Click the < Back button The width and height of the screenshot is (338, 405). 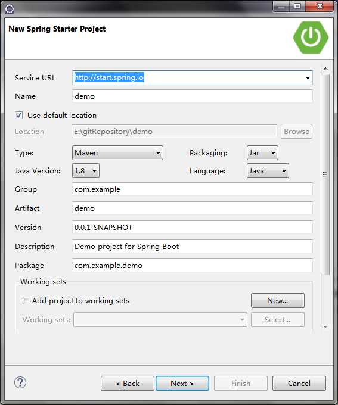(x=128, y=384)
